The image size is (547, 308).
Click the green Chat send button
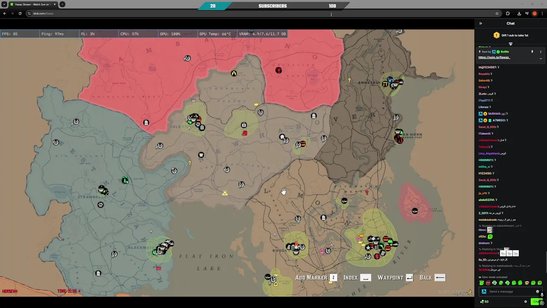[536, 302]
